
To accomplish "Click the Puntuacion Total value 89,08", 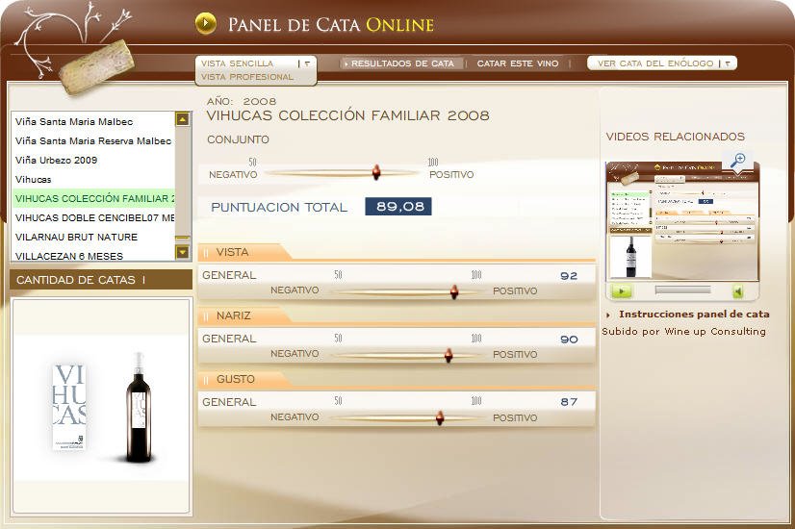I will coord(398,206).
